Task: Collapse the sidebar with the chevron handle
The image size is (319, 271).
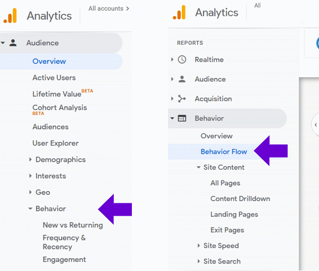Action: pos(315,125)
